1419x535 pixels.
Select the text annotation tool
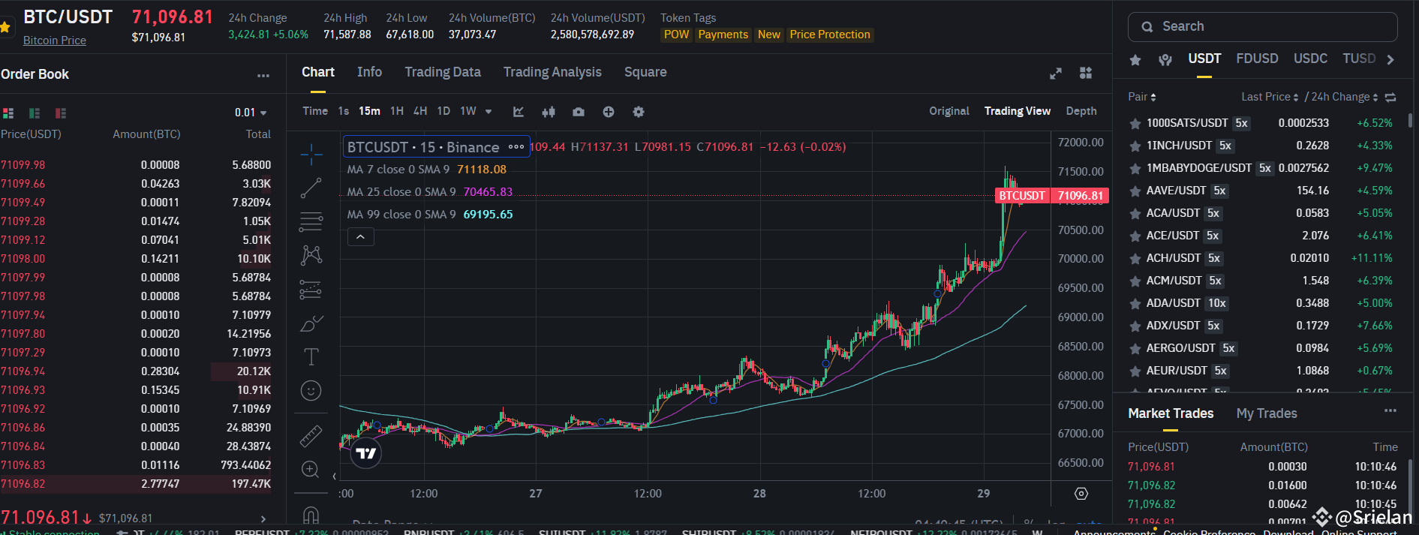(311, 357)
